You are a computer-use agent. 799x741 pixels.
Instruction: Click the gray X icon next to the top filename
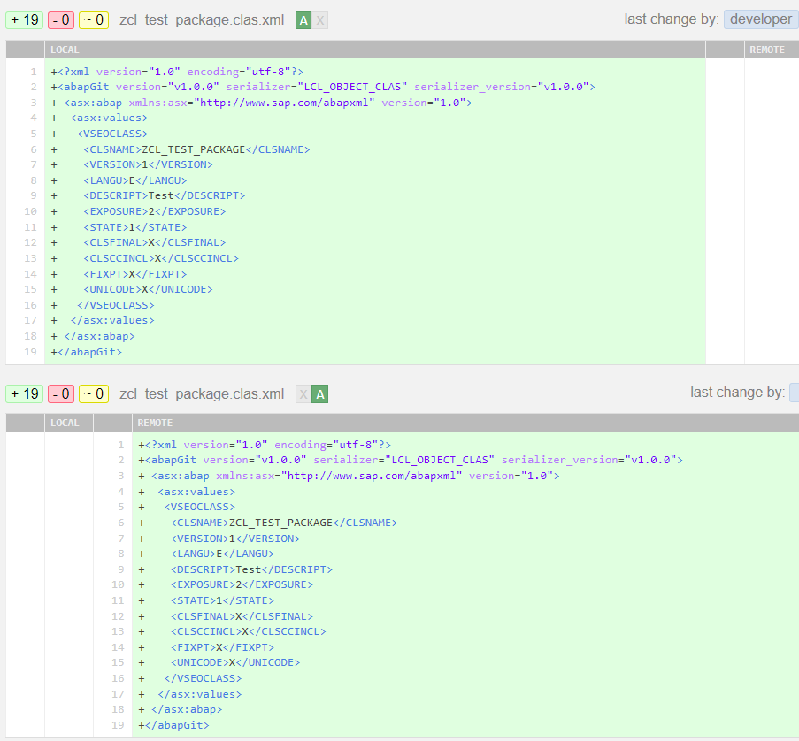point(321,19)
